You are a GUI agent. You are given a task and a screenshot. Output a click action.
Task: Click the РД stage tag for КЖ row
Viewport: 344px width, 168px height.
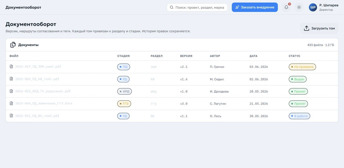[x=123, y=79]
